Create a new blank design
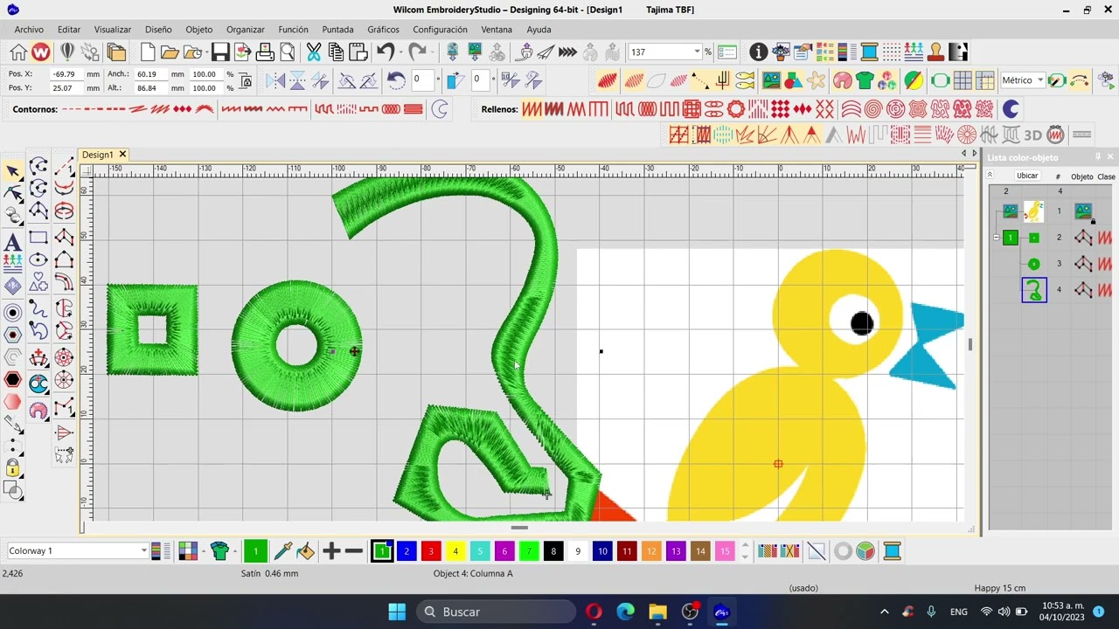1119x629 pixels. [x=148, y=52]
